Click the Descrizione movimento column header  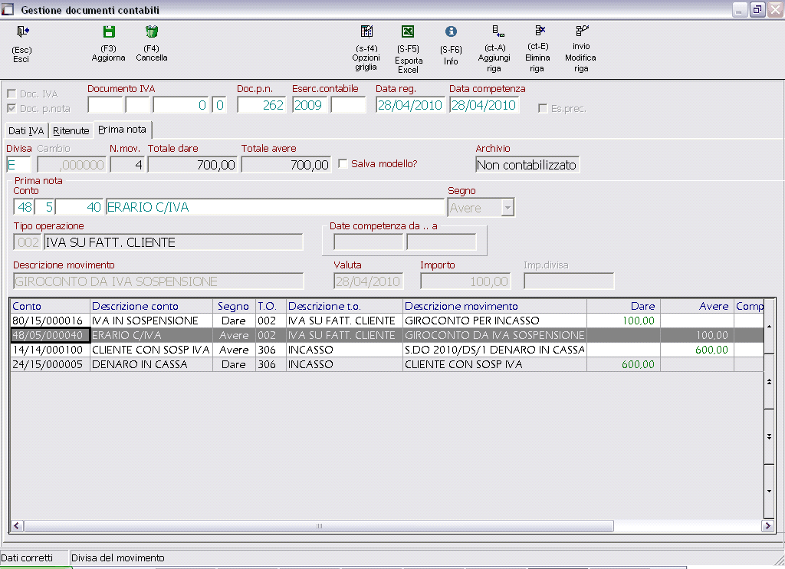(494, 306)
